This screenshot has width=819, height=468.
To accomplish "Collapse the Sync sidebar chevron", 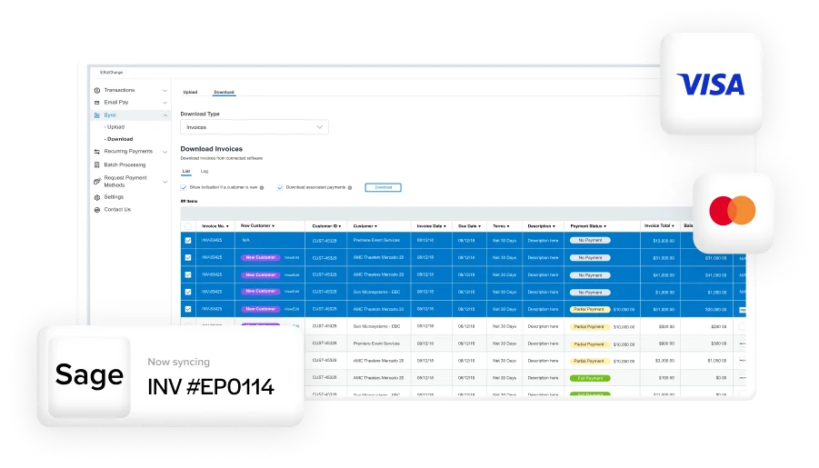I will pyautogui.click(x=165, y=115).
